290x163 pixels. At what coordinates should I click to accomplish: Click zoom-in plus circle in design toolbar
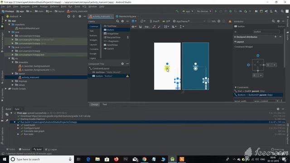[219, 21]
